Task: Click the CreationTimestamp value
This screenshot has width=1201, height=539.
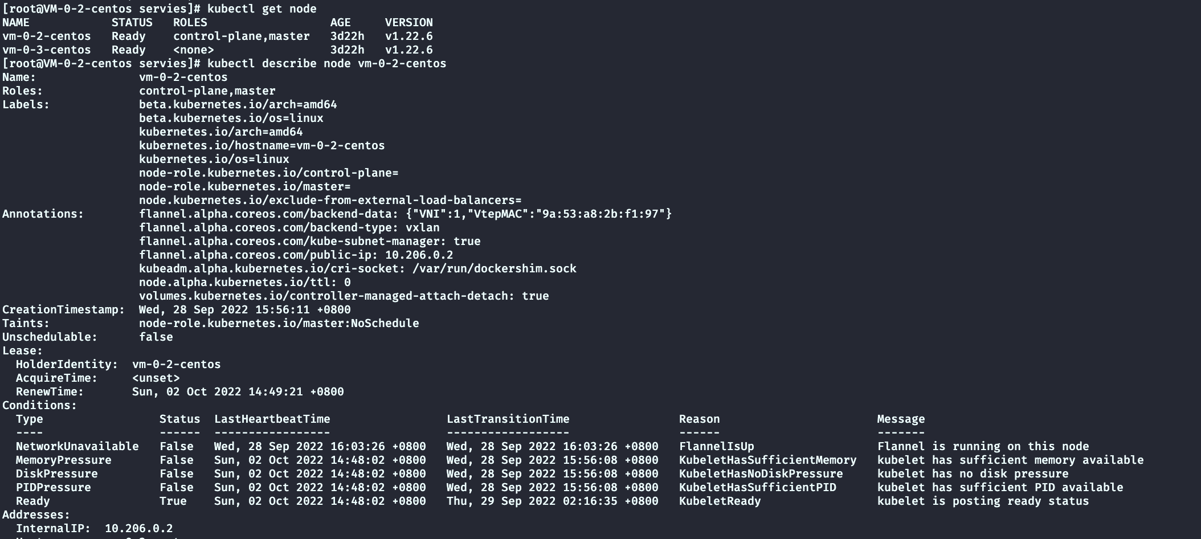Action: point(244,309)
